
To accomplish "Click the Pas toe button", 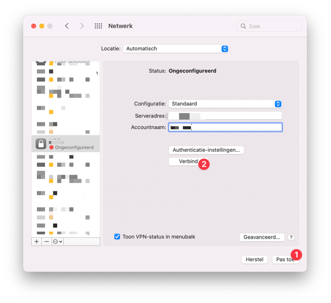I will click(x=285, y=259).
